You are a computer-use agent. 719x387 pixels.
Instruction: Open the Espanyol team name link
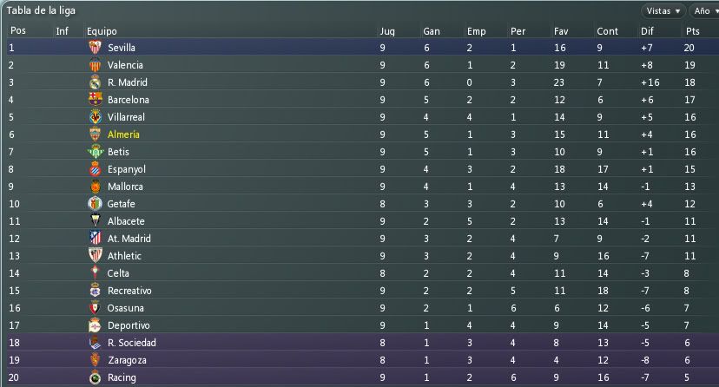tap(127, 169)
